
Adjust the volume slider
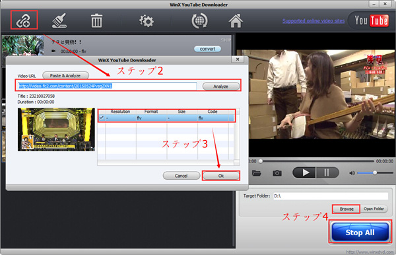pyautogui.click(x=375, y=173)
